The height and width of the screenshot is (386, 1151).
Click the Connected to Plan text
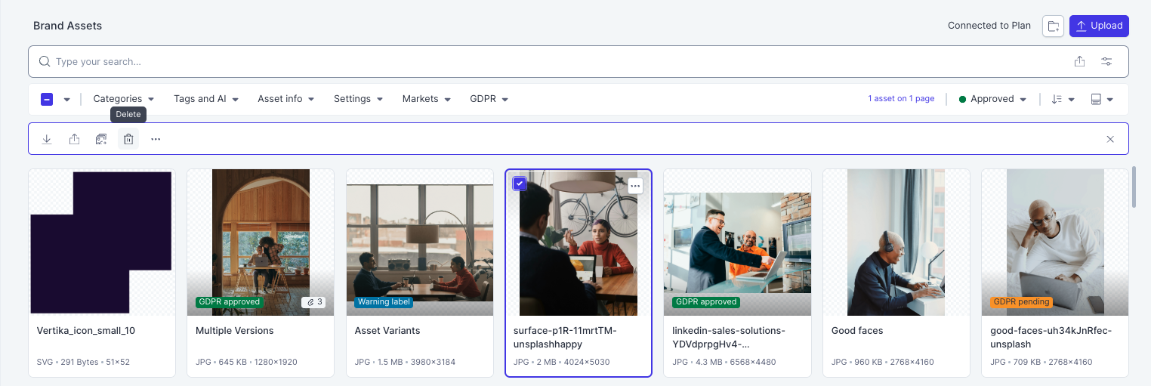coord(989,26)
